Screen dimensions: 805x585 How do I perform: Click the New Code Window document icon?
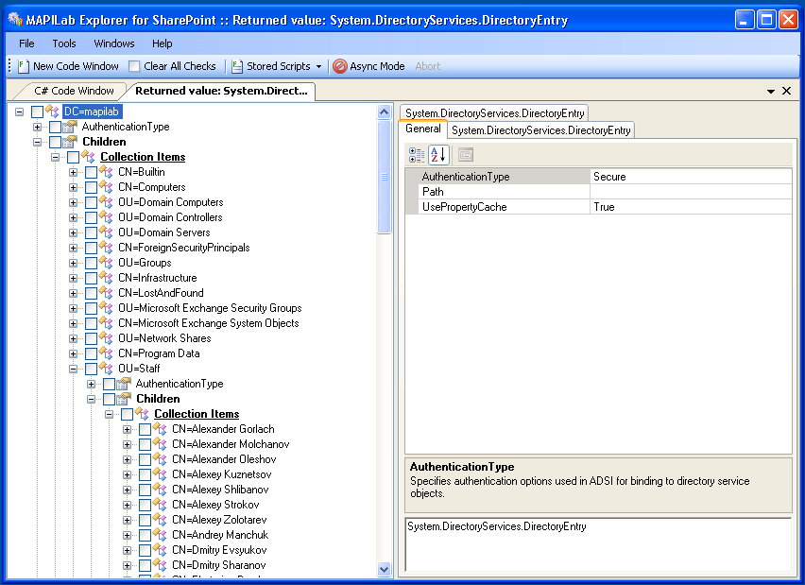(23, 66)
